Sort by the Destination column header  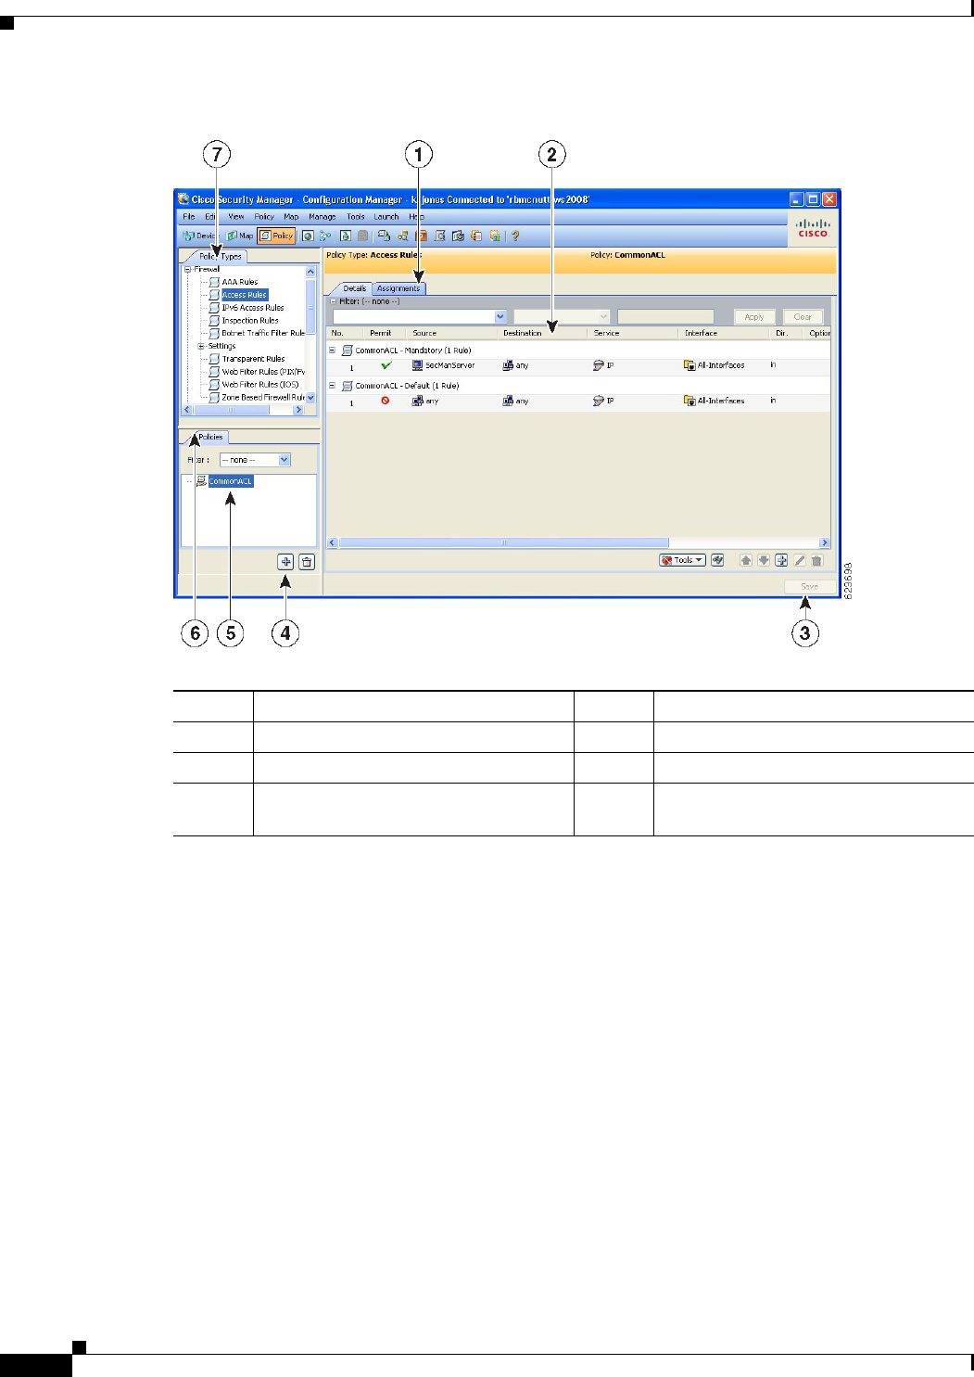tap(522, 333)
